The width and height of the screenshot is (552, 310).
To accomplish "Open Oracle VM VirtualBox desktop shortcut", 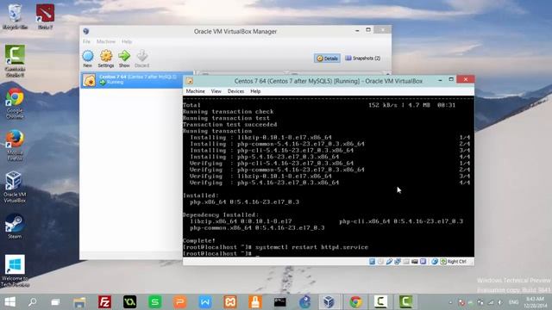I will coord(15,187).
